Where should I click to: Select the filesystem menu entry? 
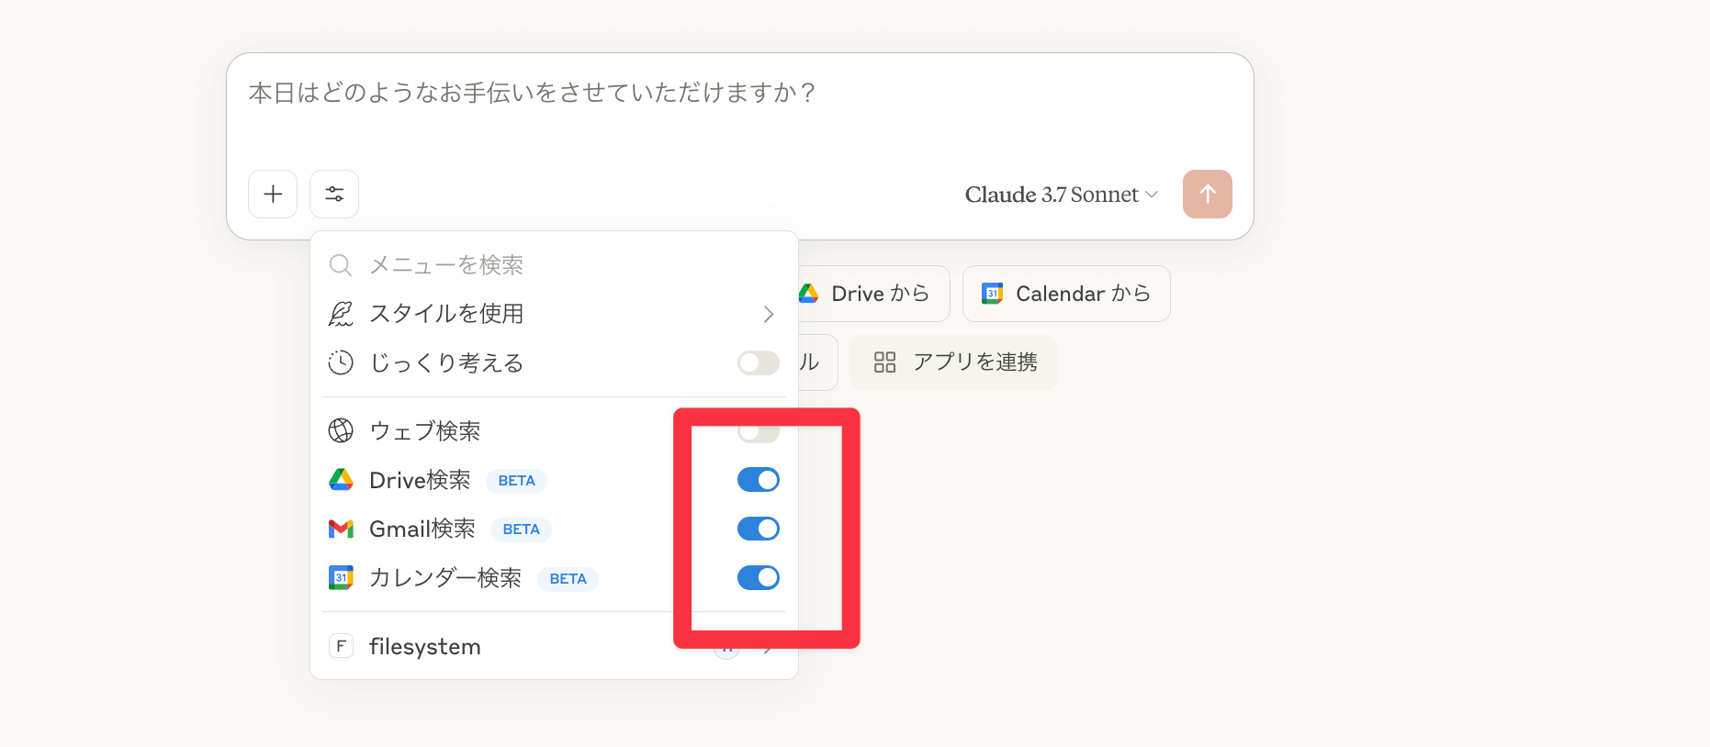(x=425, y=646)
